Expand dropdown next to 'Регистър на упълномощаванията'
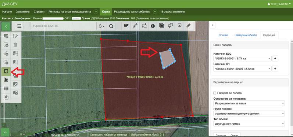This screenshot has height=137, width=293. (x=96, y=12)
